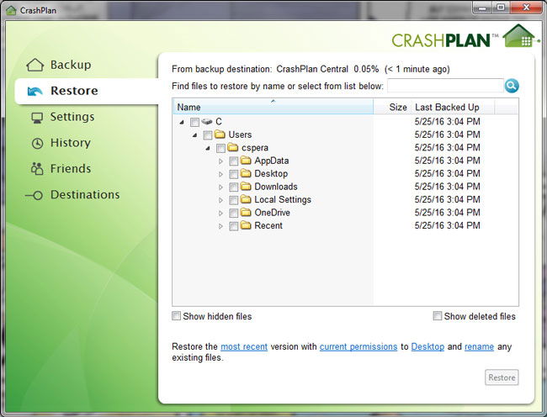Click the OneDrive folder icon

[246, 212]
